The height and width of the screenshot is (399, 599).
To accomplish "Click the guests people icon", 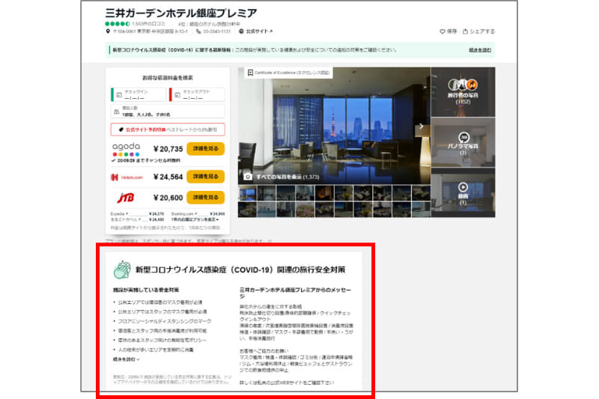I will tap(117, 112).
